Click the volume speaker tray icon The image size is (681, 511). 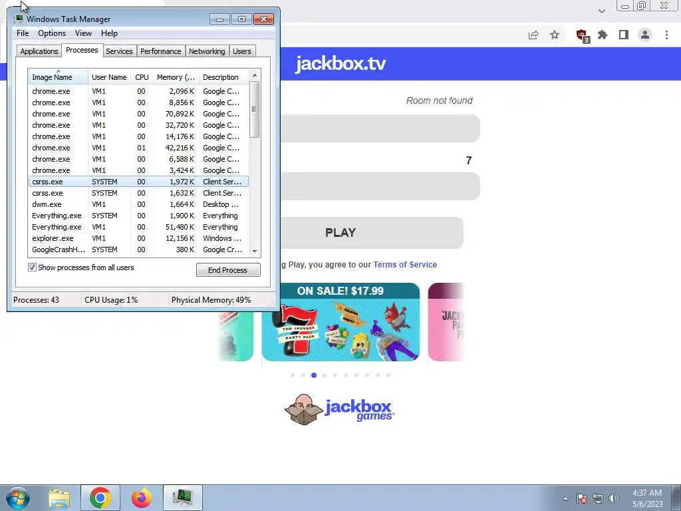(614, 498)
